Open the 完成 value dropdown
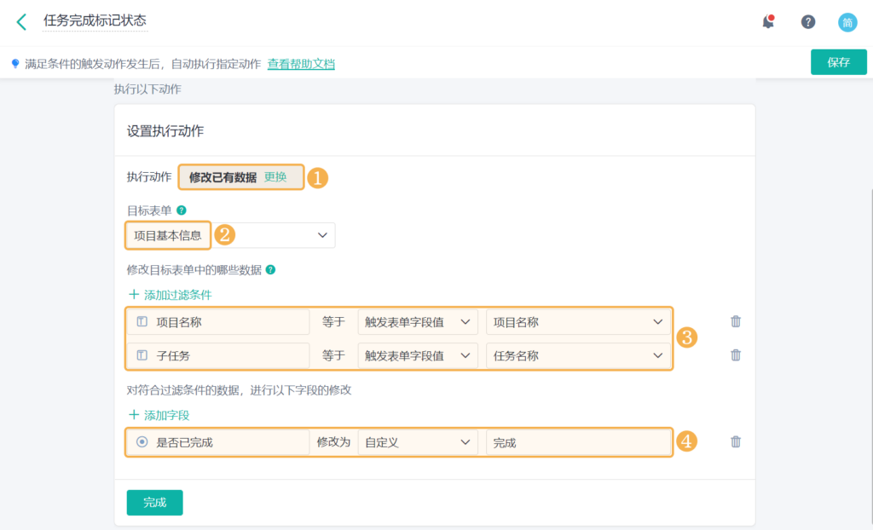Image resolution: width=873 pixels, height=530 pixels. pos(578,441)
